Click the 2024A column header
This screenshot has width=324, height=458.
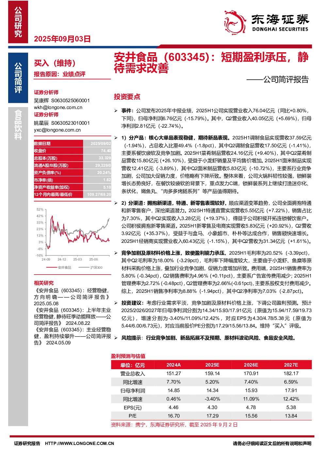pos(173,365)
